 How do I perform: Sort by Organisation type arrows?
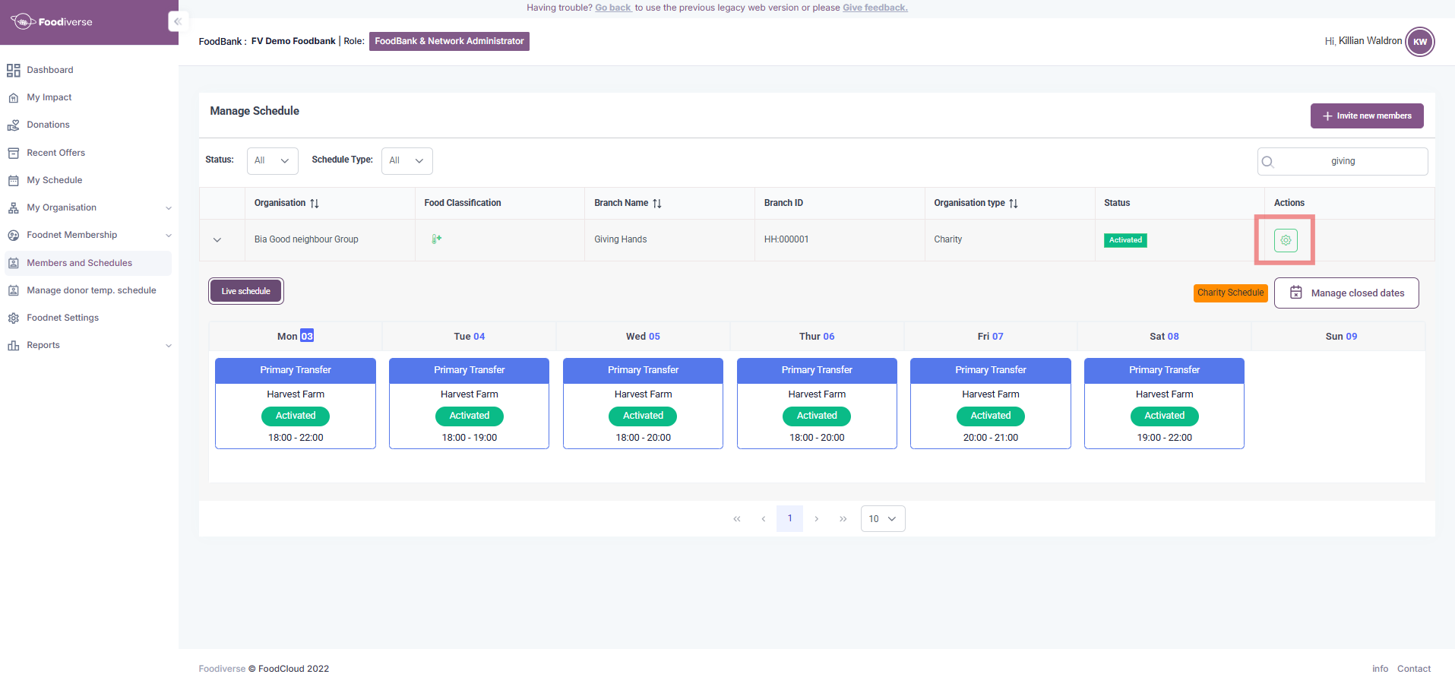[x=1014, y=204]
